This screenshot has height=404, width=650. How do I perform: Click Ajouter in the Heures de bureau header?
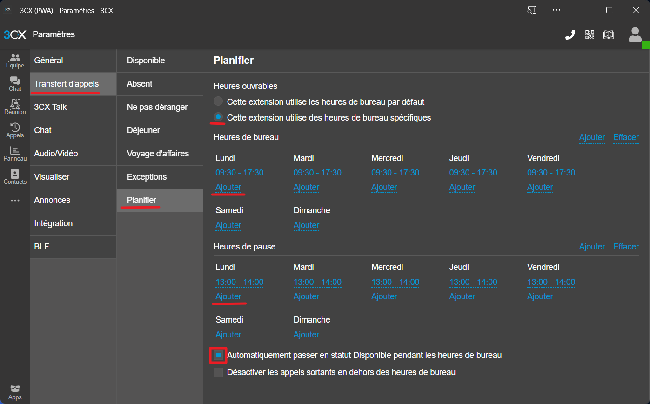(x=592, y=137)
